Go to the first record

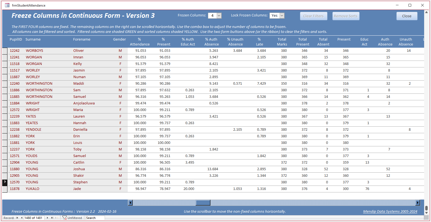(x=17, y=218)
